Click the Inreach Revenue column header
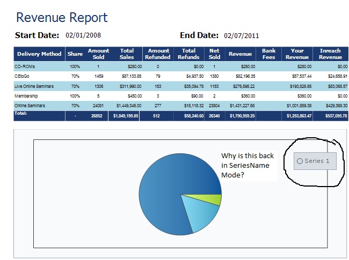349x260 pixels. 330,54
